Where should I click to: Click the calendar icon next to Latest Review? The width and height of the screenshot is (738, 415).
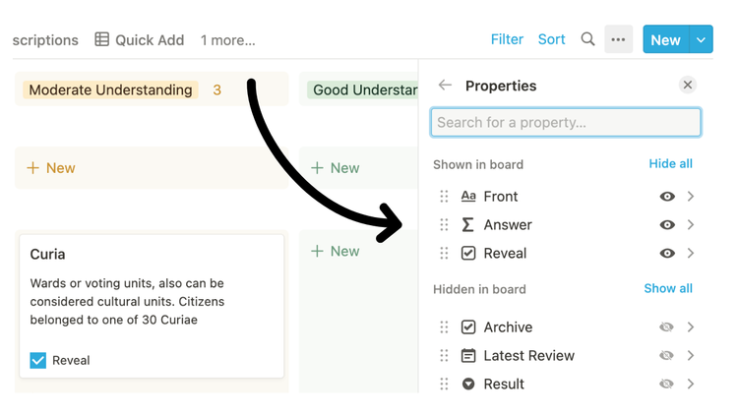point(468,356)
